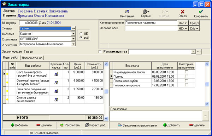Viewport: 212px width, 136px height.
Task: Click the stages table scroll down arrow
Action: point(207,104)
